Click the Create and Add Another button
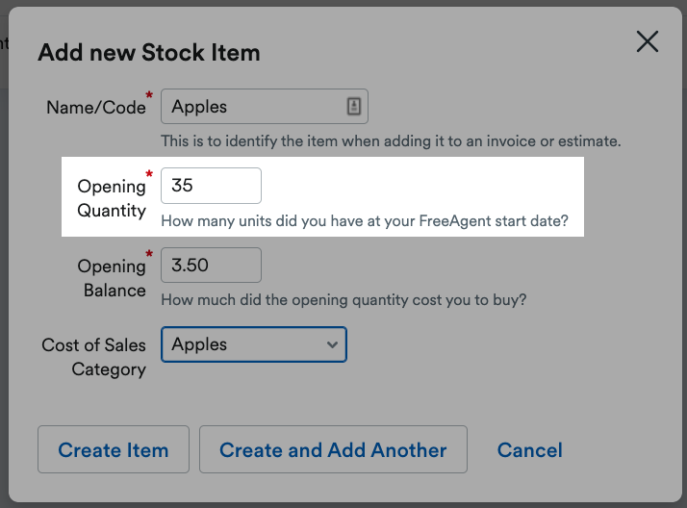Viewport: 687px width, 508px height. click(x=333, y=449)
